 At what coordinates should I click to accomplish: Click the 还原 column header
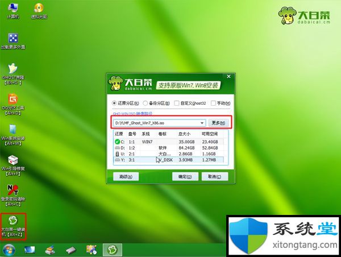click(x=119, y=134)
